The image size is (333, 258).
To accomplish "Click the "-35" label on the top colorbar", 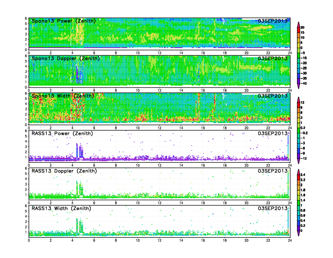I will pyautogui.click(x=304, y=78).
